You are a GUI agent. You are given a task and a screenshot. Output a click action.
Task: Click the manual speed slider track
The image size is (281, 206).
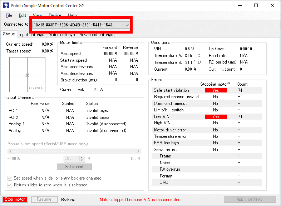[74, 151]
